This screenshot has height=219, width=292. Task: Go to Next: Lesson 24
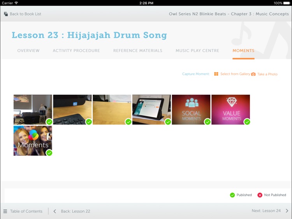point(266,210)
